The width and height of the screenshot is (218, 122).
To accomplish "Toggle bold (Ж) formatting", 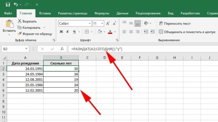I will [61, 32].
